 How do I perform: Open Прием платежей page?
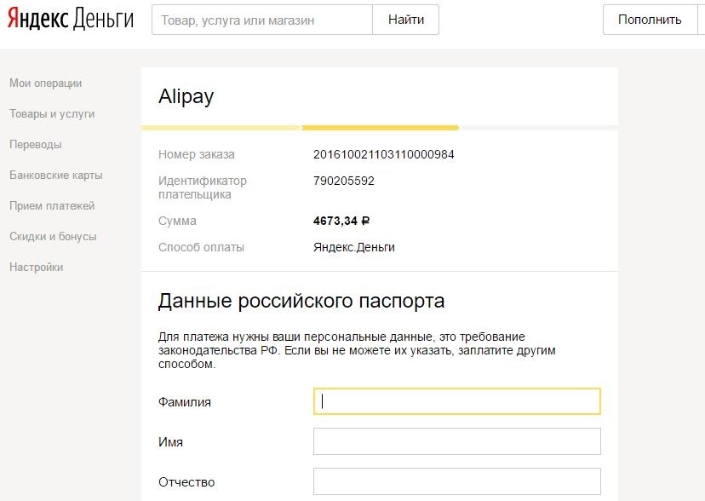pyautogui.click(x=52, y=206)
